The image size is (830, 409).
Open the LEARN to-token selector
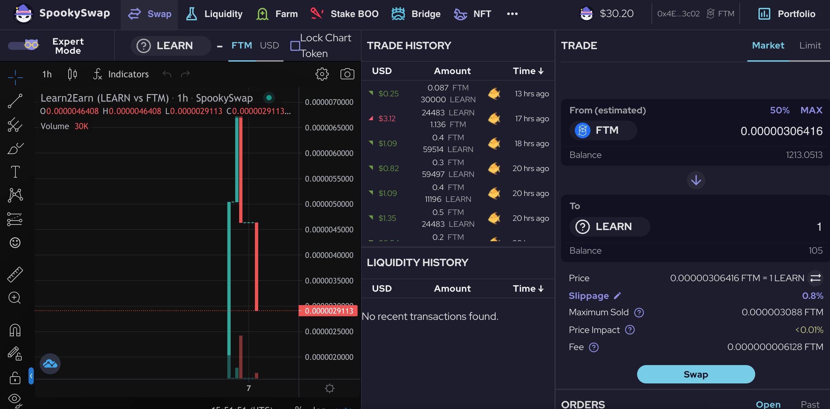click(x=610, y=226)
